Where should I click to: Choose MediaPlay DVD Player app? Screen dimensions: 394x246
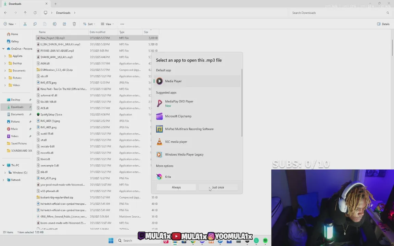[x=197, y=103]
